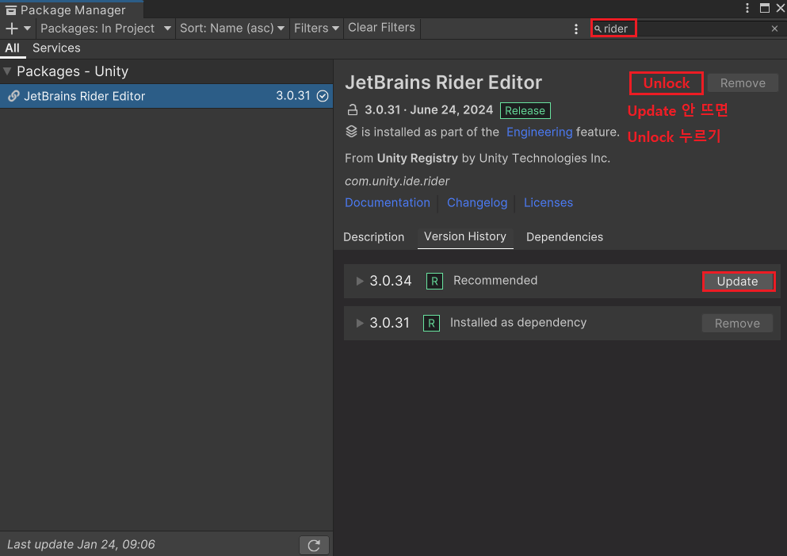Clear the search text with the X icon
Image resolution: width=787 pixels, height=556 pixels.
coord(774,29)
